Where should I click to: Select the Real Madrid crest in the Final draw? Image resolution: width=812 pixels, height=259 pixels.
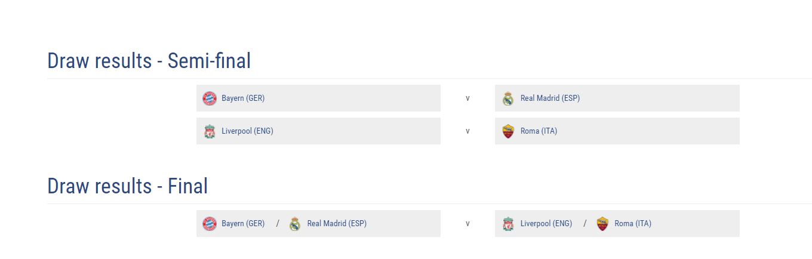coord(294,224)
